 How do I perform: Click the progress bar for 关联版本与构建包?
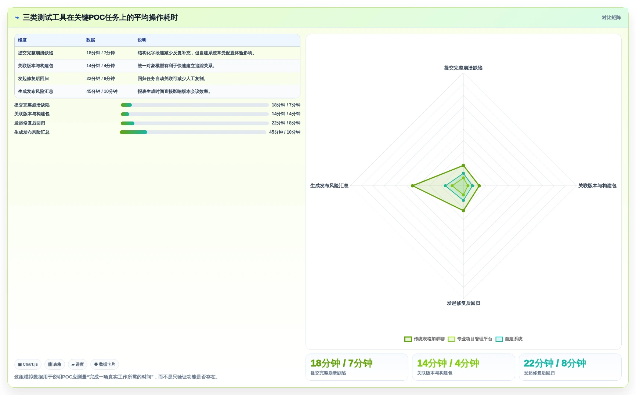pyautogui.click(x=195, y=114)
